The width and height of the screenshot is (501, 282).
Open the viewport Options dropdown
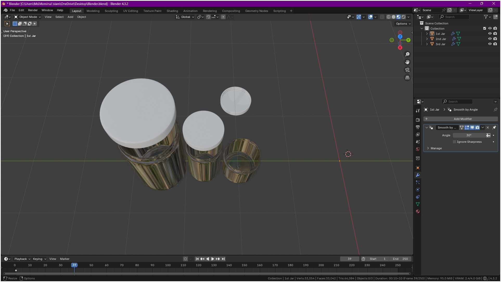coord(403,24)
